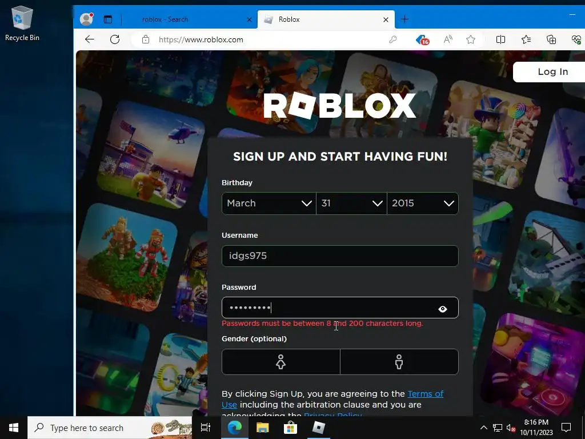Click the Password input field
This screenshot has width=585, height=439.
point(340,308)
